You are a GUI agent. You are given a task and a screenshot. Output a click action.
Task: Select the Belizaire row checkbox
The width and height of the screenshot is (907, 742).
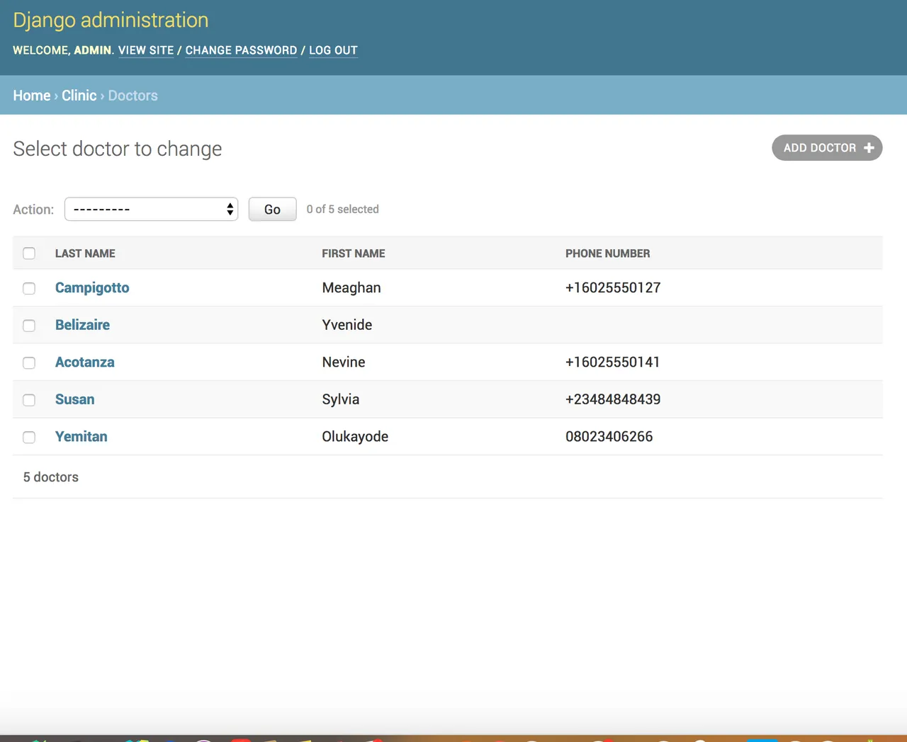pyautogui.click(x=29, y=326)
